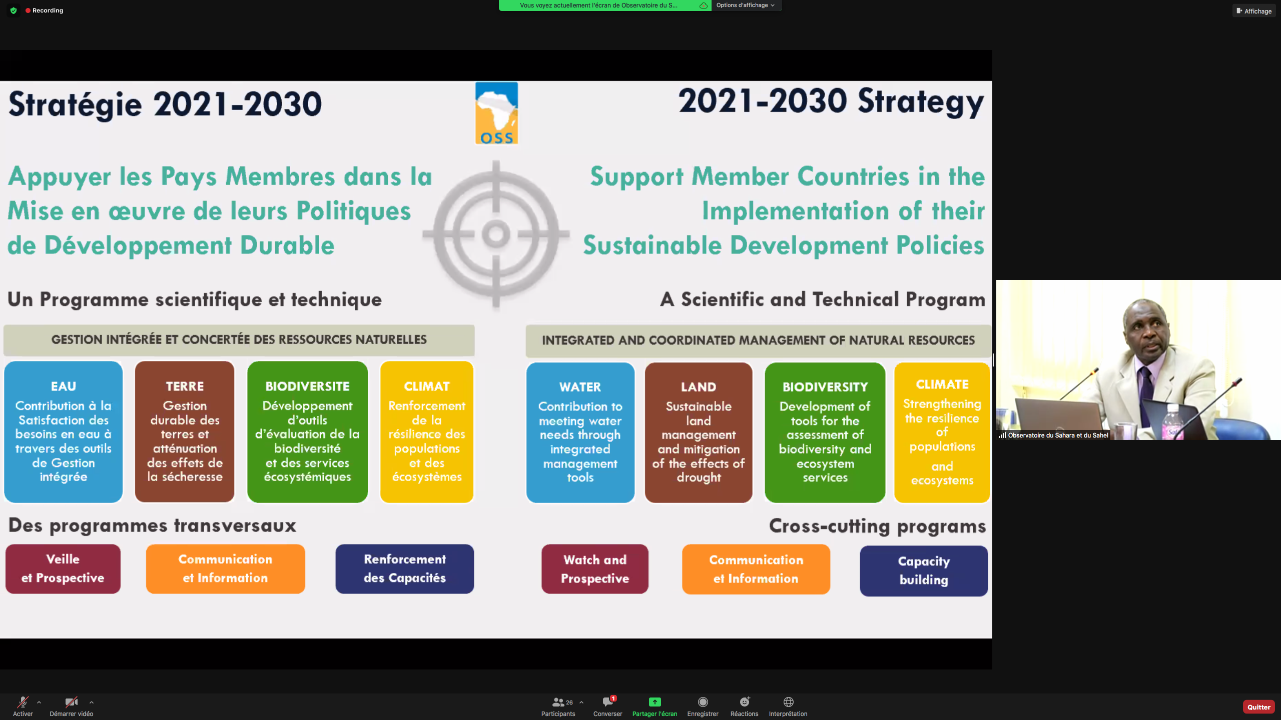Open the Participants panel icon
The width and height of the screenshot is (1281, 720).
557,702
